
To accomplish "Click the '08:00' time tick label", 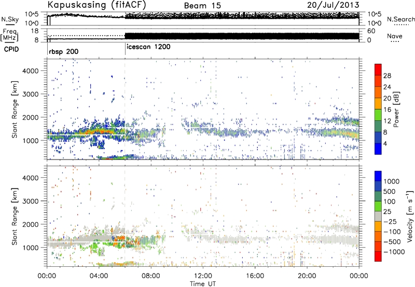I will pos(151,276).
